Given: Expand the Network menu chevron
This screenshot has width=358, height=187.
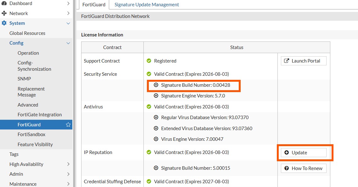Looking at the screenshot, I should [68, 13].
